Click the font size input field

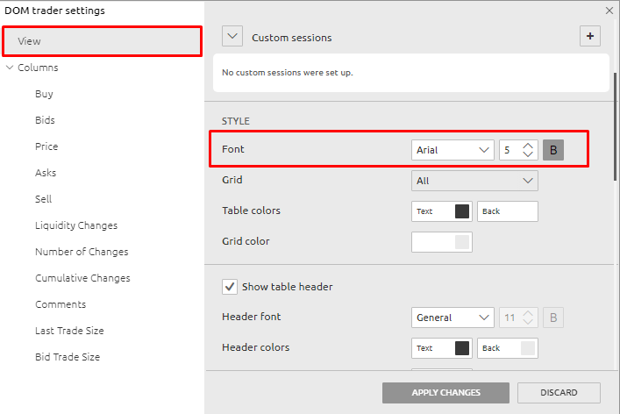509,150
